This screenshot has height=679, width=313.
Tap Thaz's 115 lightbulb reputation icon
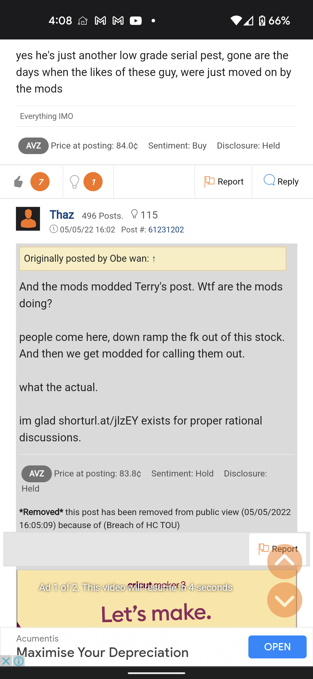134,214
